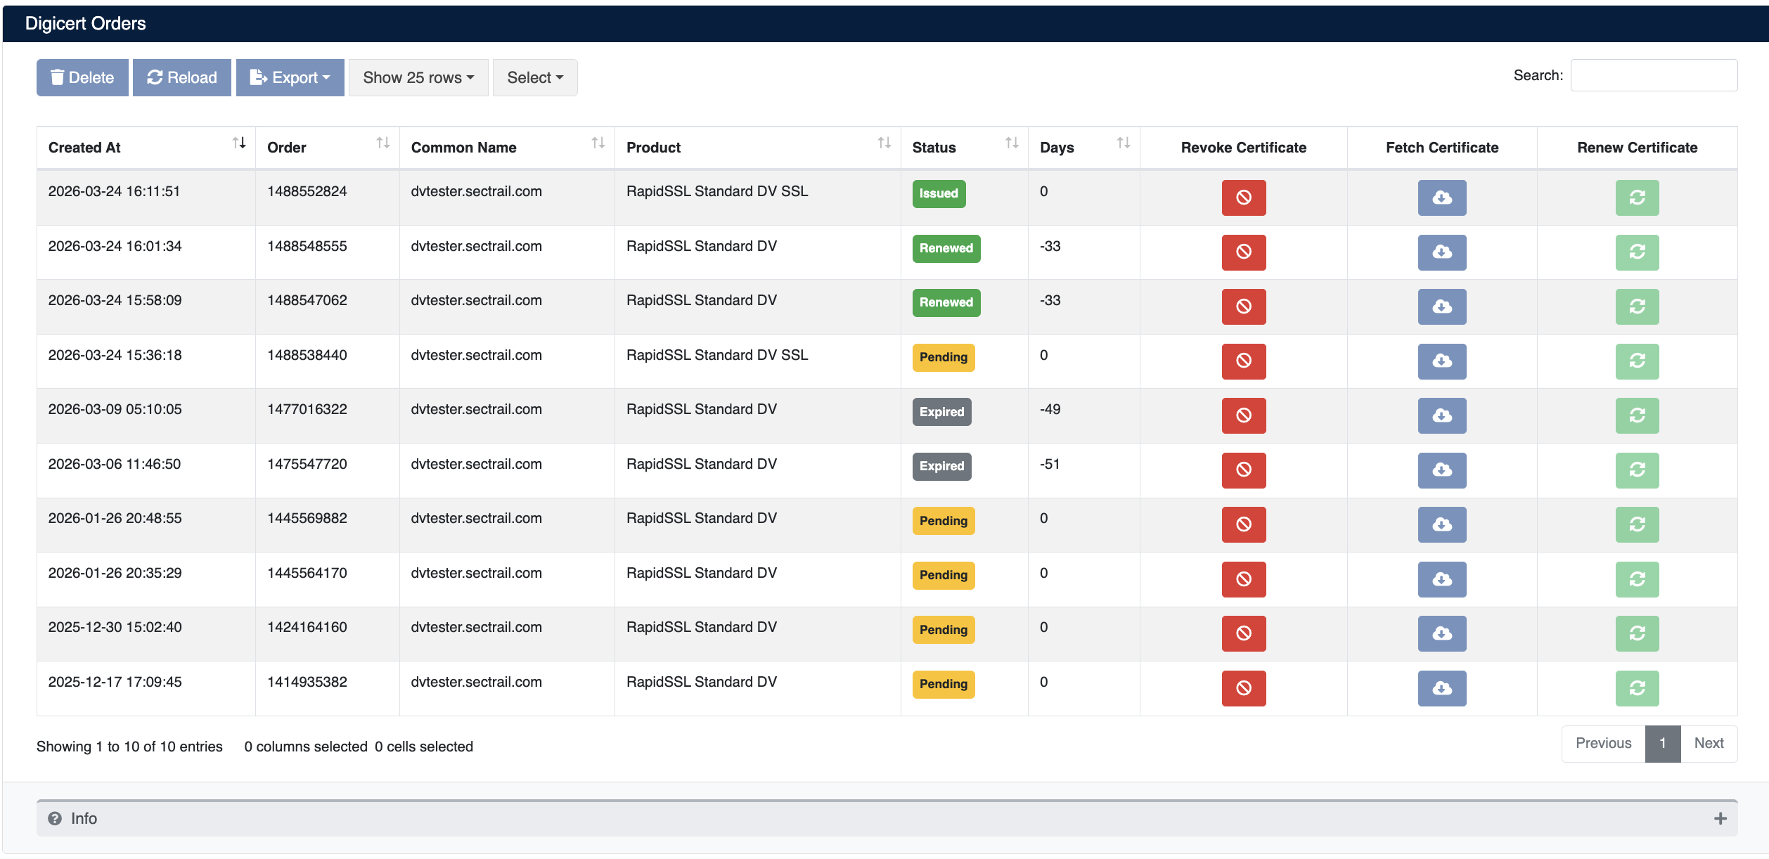This screenshot has width=1769, height=859.
Task: Click the Delete button
Action: tap(82, 77)
